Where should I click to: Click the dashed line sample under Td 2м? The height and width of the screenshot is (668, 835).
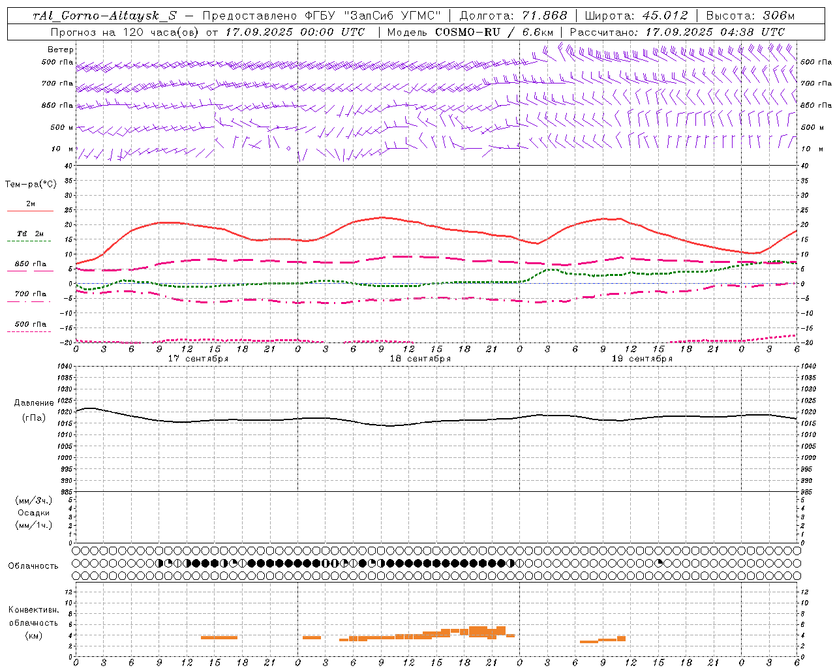pyautogui.click(x=29, y=241)
